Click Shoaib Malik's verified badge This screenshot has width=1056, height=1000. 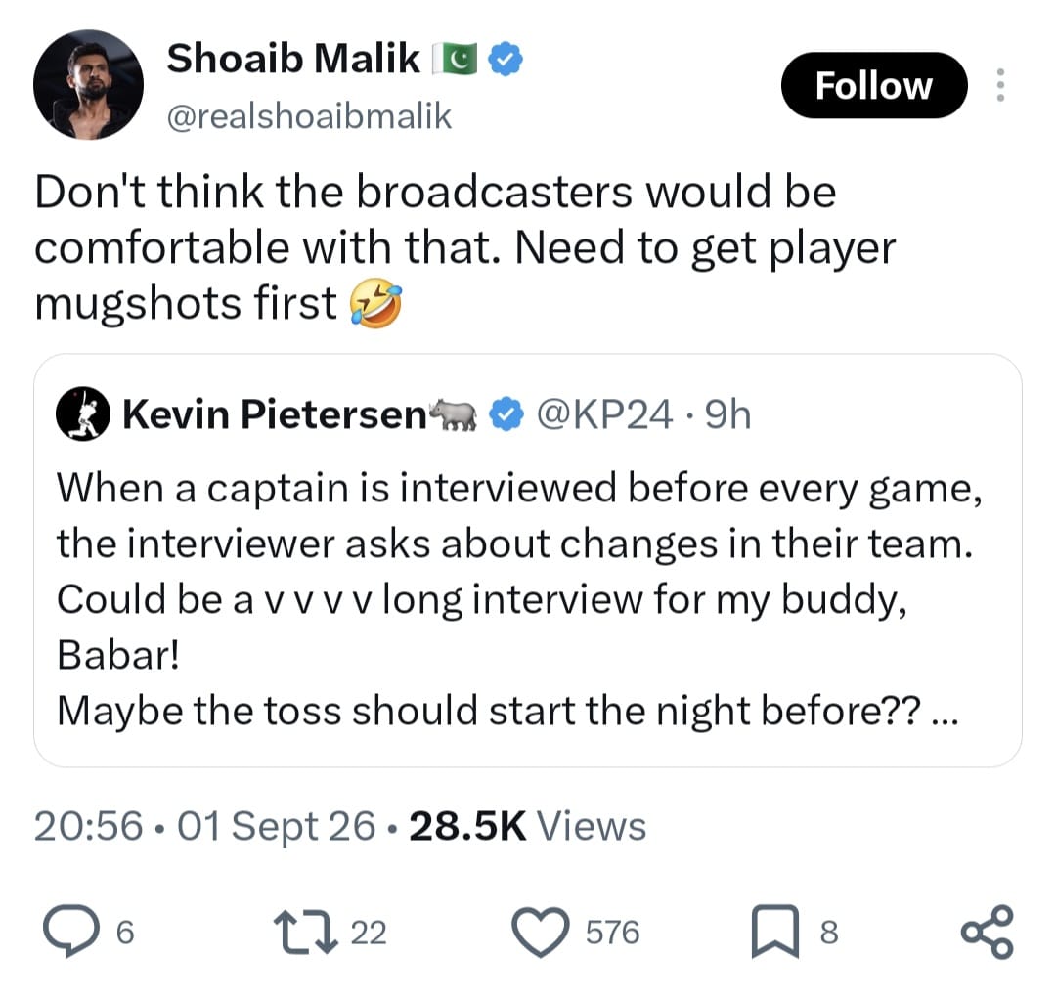[506, 59]
